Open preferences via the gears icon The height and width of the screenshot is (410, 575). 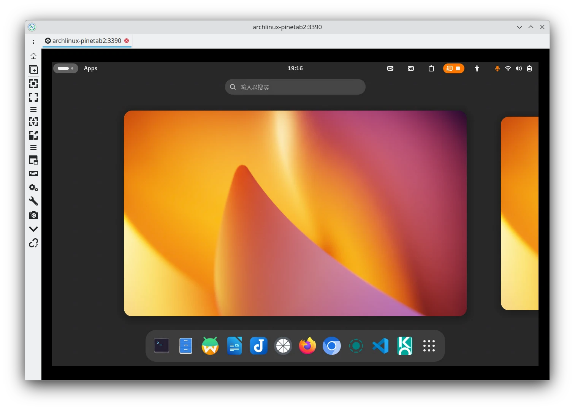click(x=33, y=188)
